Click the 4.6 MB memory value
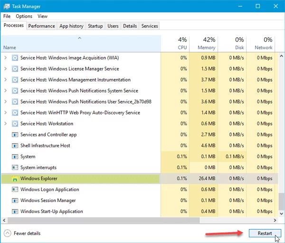This screenshot has width=285, height=243. (208, 146)
